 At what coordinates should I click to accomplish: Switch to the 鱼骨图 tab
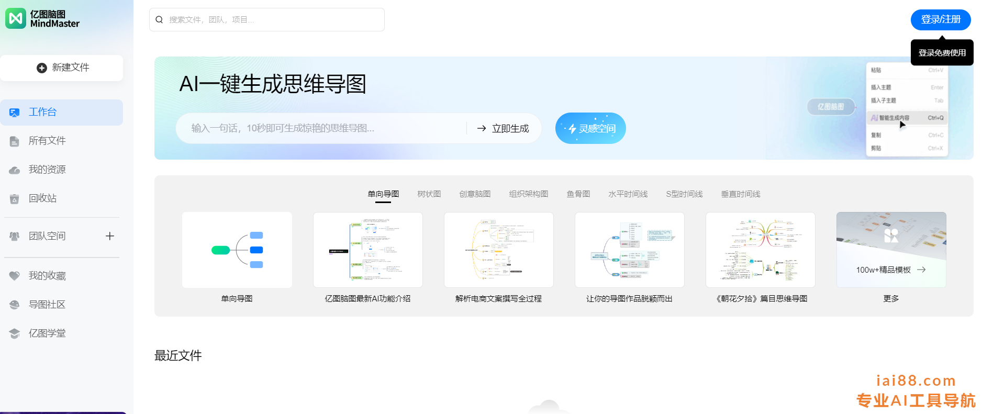pos(578,194)
